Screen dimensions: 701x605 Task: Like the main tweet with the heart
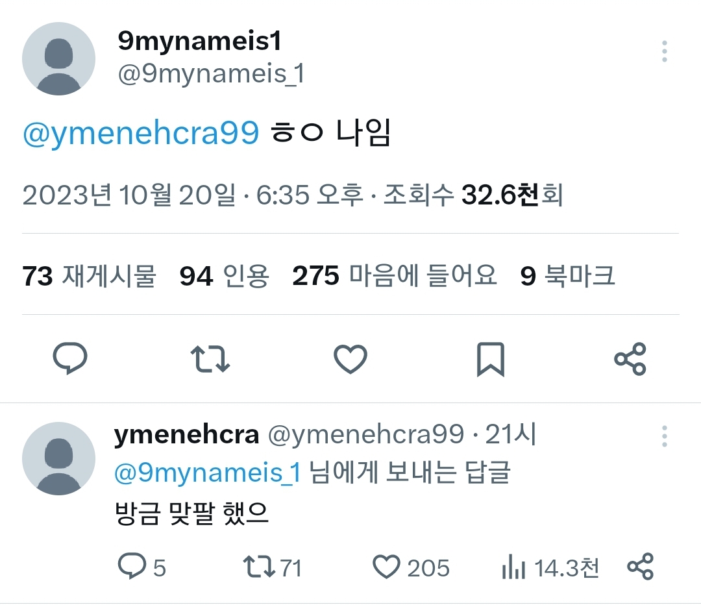350,358
